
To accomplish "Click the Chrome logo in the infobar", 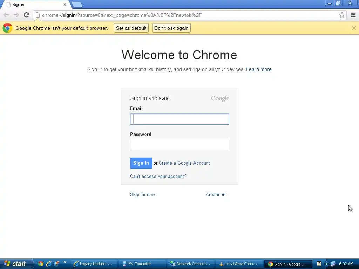I will 7,28.
